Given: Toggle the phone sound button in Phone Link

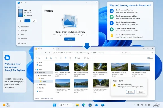Looking at the screenshot, I should pos(27,21).
